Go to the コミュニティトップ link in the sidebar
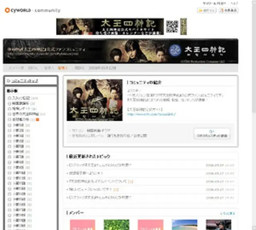 24,81
